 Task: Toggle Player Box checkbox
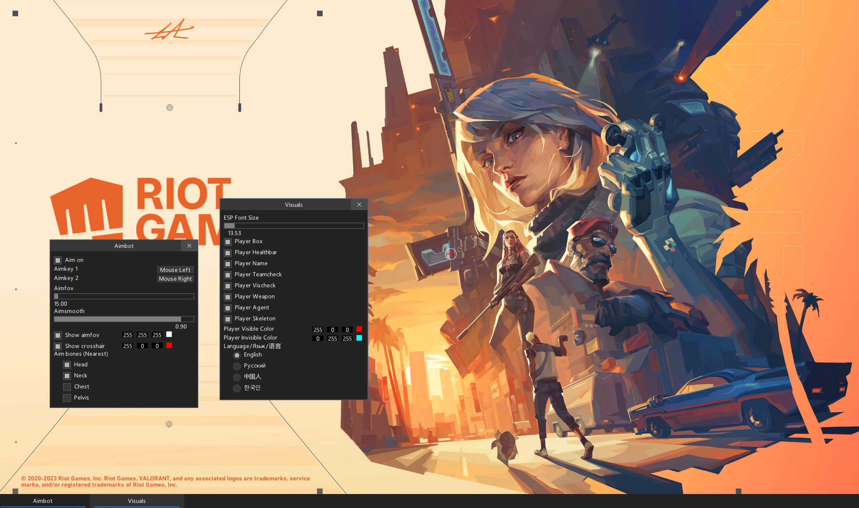click(x=228, y=242)
